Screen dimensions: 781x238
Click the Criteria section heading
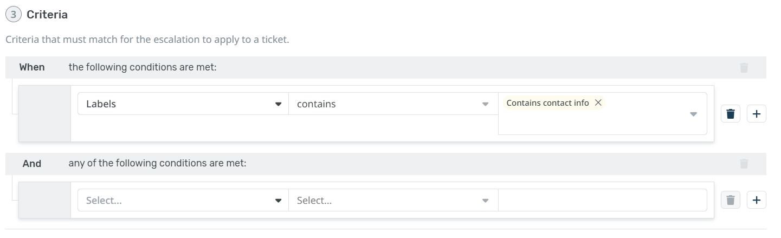tap(47, 15)
